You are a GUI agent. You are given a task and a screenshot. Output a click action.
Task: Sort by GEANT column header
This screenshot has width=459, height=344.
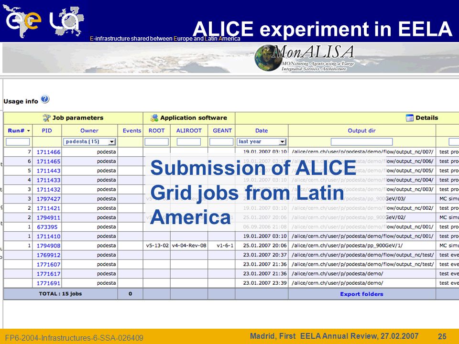(x=222, y=130)
